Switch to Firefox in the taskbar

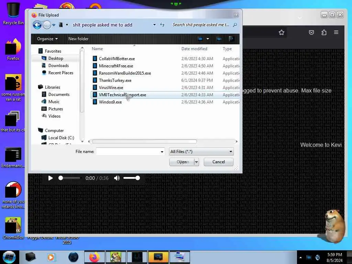95,257
